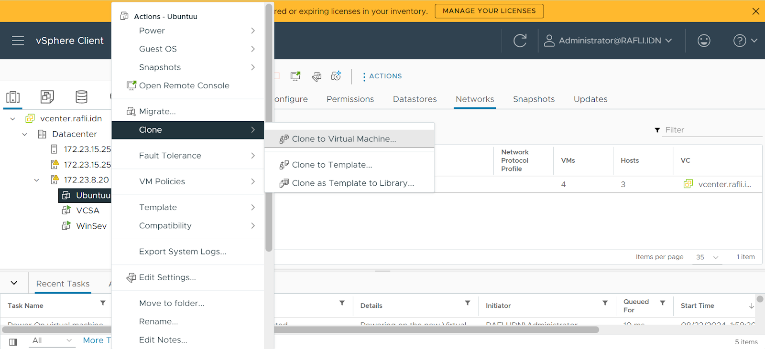Open the help question mark icon
Image resolution: width=765 pixels, height=349 pixels.
(740, 41)
